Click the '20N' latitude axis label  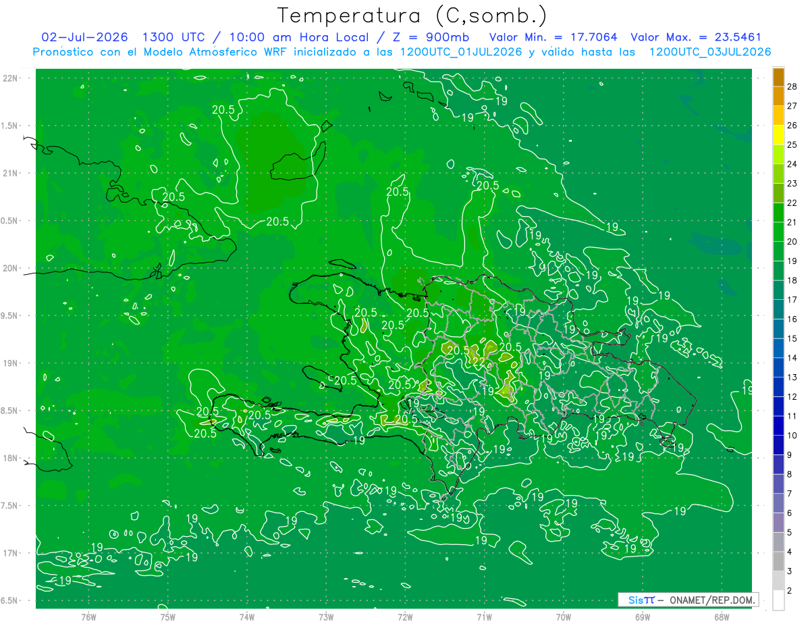click(x=10, y=268)
